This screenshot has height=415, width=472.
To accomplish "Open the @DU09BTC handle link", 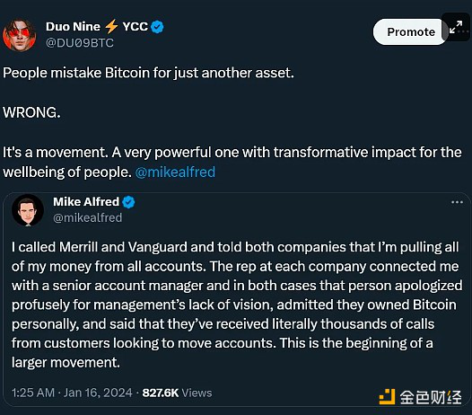I will pyautogui.click(x=80, y=43).
